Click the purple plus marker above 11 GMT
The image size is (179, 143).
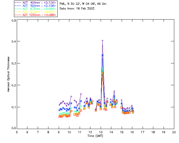(81, 94)
